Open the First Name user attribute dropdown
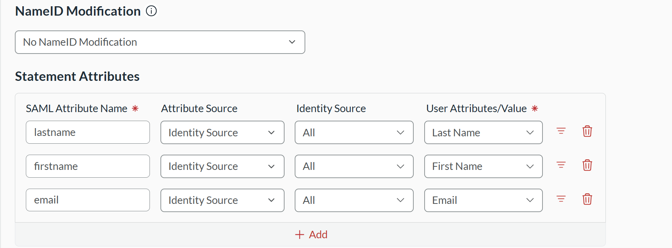The image size is (672, 248). pos(483,166)
